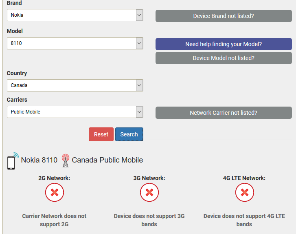Click 'Network Carrier not listed?' button
Viewport: 296px width, 234px height.
point(224,113)
